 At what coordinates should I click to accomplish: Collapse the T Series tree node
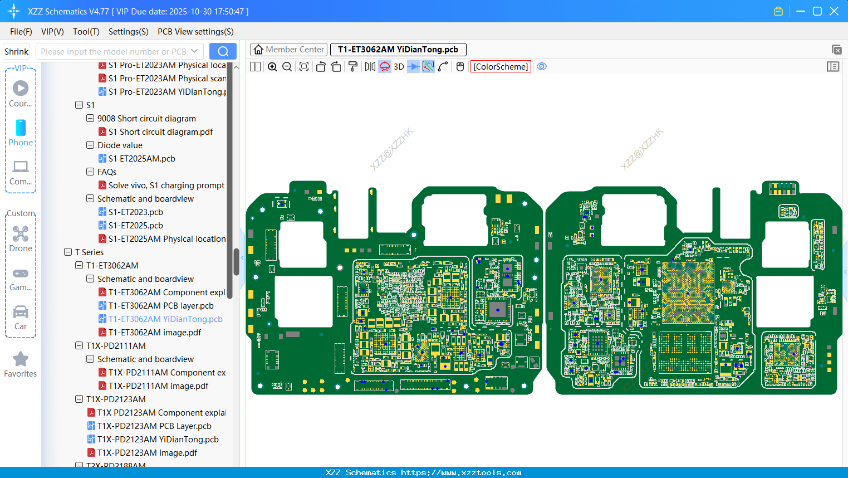point(68,252)
